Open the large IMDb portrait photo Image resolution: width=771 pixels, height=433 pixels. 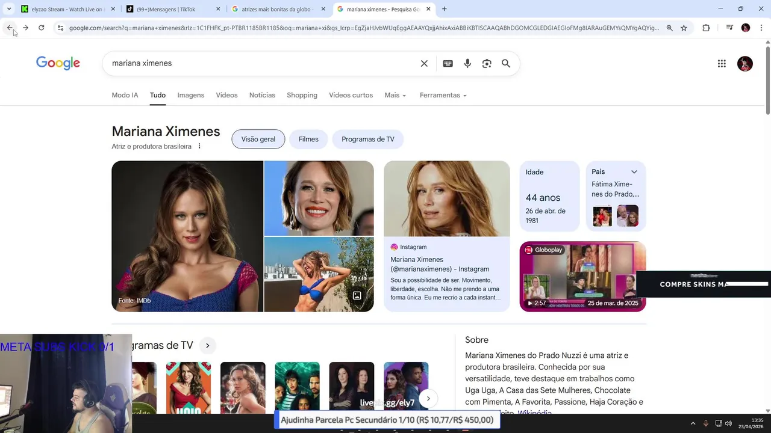click(x=187, y=236)
